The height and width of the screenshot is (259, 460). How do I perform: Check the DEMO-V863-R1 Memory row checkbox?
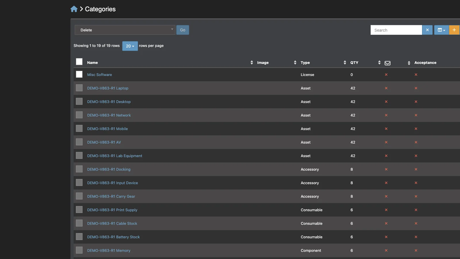79,250
